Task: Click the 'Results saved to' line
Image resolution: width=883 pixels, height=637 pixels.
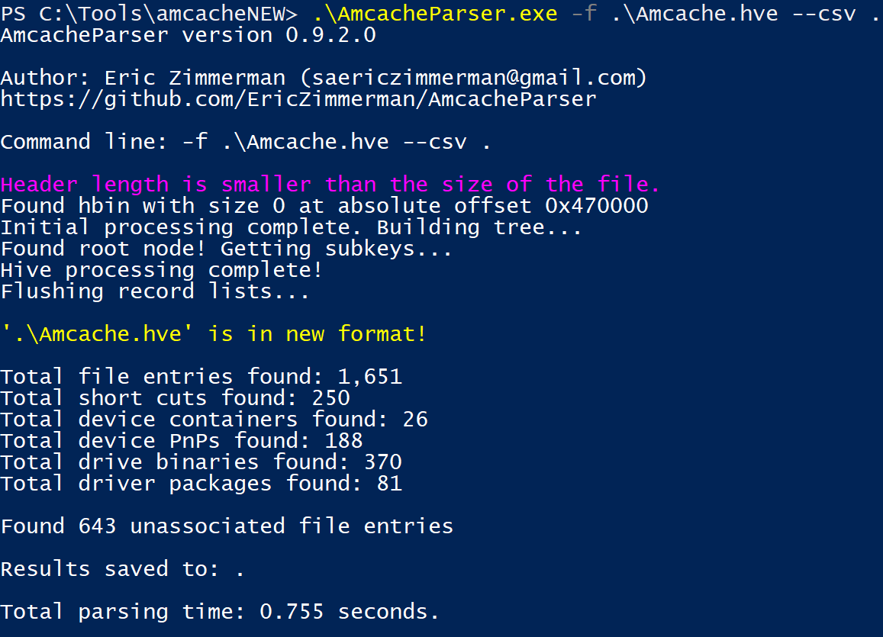Action: (122, 569)
